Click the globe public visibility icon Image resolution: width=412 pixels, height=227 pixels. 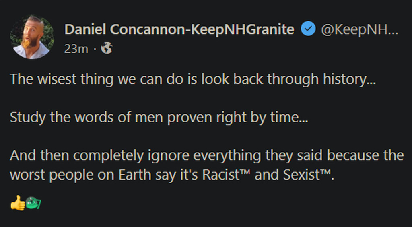pyautogui.click(x=107, y=49)
